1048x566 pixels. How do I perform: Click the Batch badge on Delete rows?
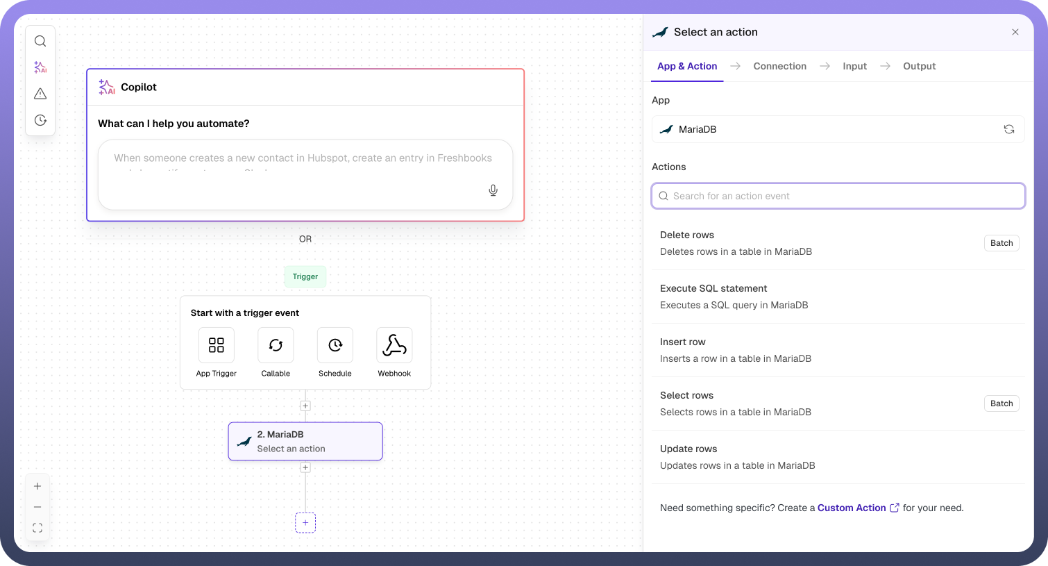click(x=1001, y=243)
